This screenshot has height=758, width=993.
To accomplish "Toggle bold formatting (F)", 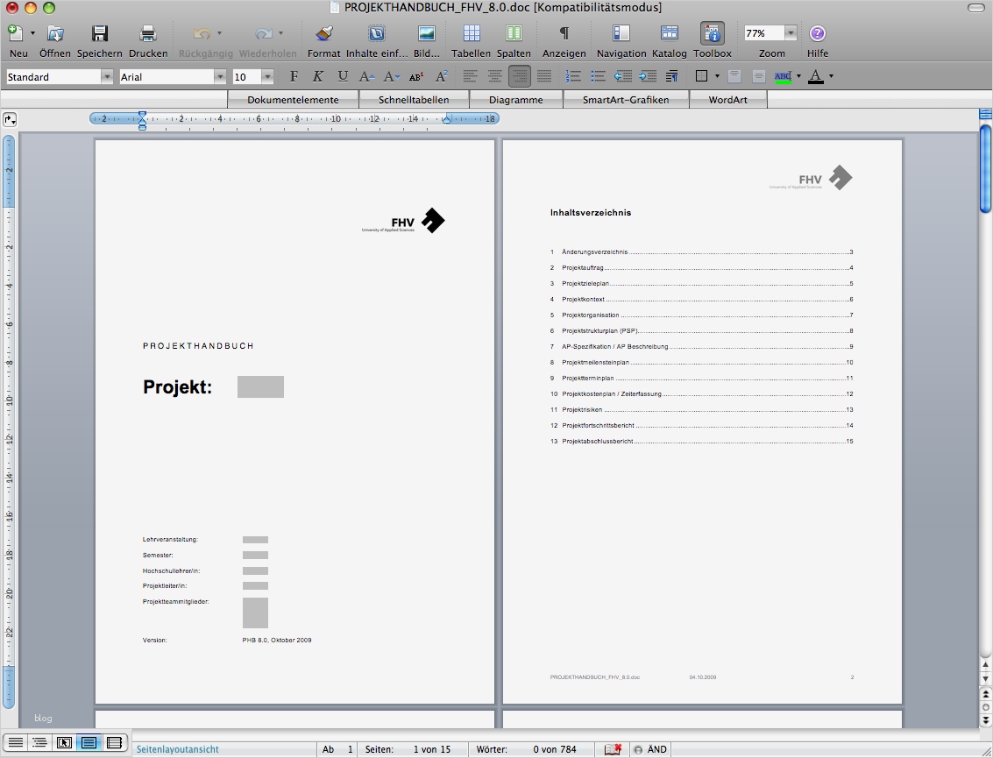I will tap(294, 76).
